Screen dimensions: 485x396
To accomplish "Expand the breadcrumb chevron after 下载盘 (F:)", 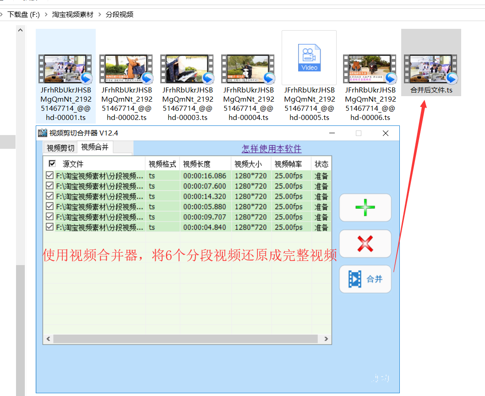I will [46, 15].
